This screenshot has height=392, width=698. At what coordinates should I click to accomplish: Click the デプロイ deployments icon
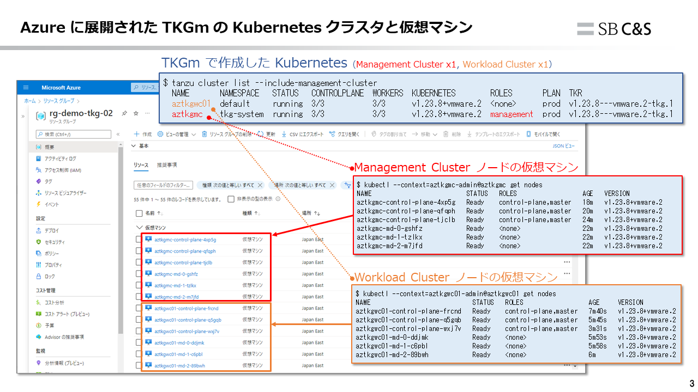click(39, 230)
